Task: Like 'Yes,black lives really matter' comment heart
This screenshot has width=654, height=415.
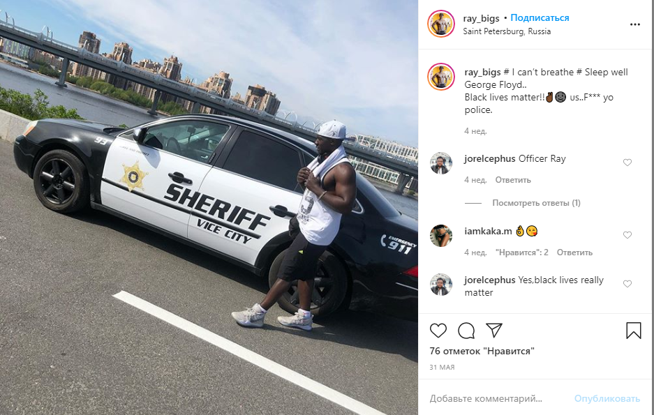Action: [x=627, y=284]
